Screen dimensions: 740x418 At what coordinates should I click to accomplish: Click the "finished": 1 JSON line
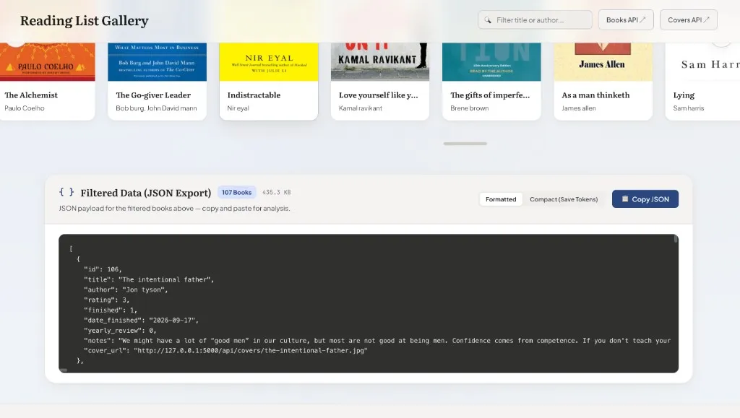coord(111,310)
